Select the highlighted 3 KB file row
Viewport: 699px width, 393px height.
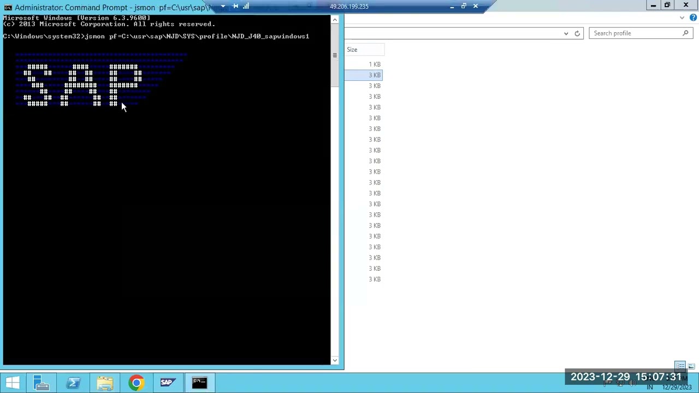pyautogui.click(x=363, y=75)
